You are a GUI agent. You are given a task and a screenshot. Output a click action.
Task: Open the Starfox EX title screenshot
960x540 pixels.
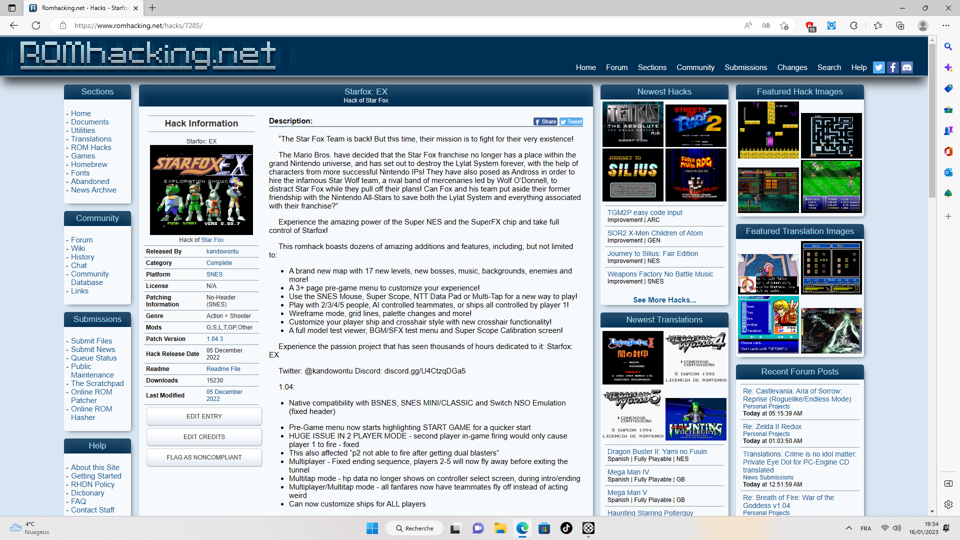[201, 190]
